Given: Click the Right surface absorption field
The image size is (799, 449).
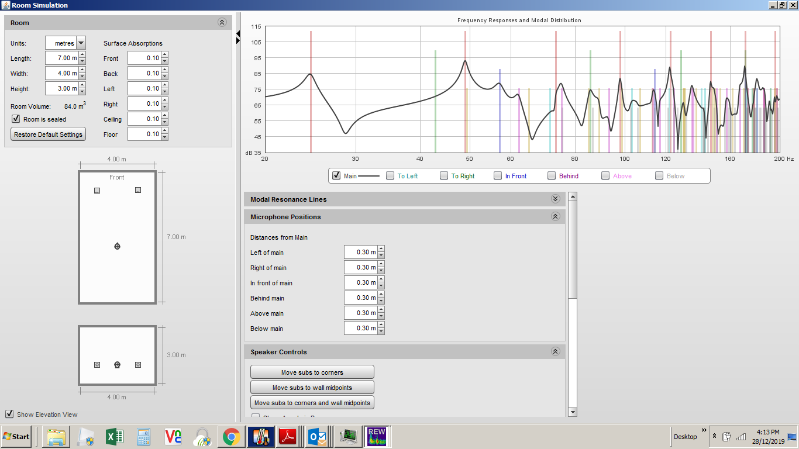Looking at the screenshot, I should click(x=144, y=104).
